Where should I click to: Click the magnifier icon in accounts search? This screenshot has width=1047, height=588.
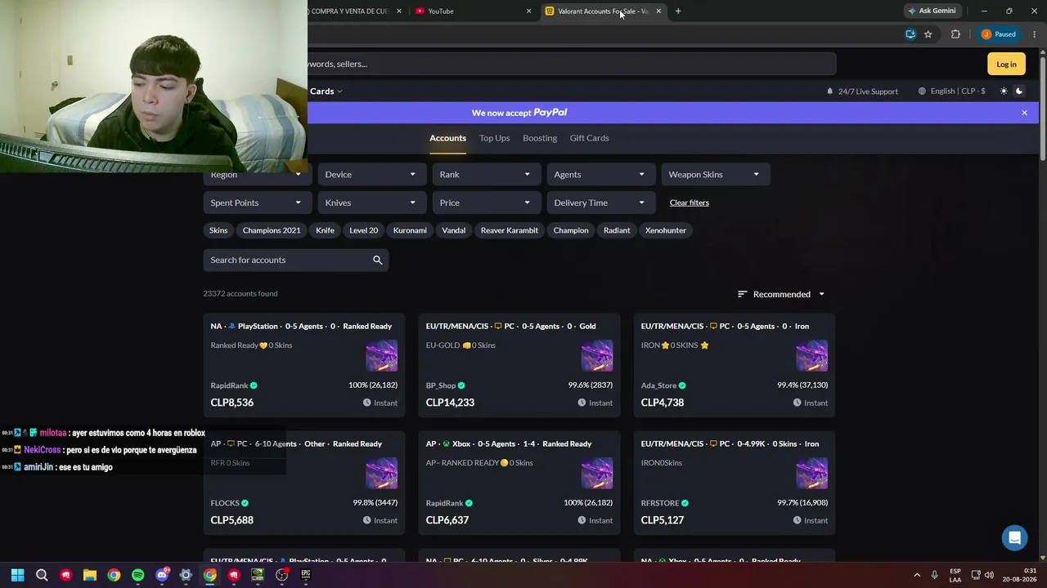377,260
